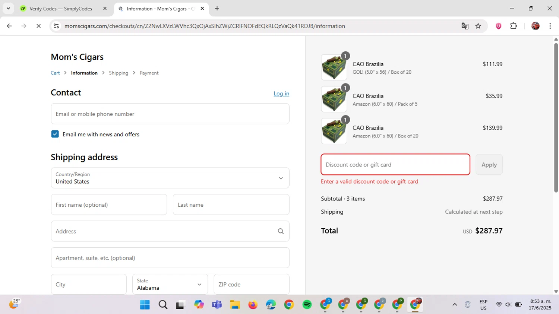
Task: Focus the Email or mobile phone field
Action: (170, 114)
